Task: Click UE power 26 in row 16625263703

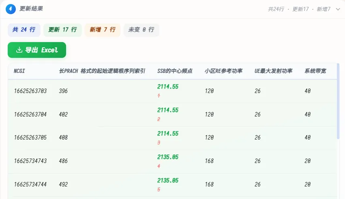Action: coord(258,91)
